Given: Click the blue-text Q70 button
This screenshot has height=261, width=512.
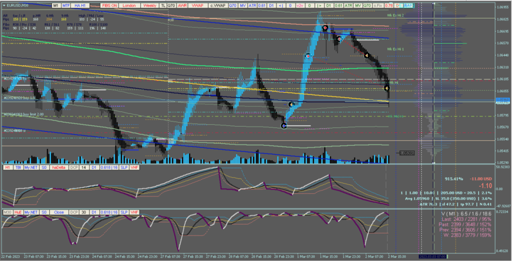Looking at the screenshot, I should [x=233, y=6].
